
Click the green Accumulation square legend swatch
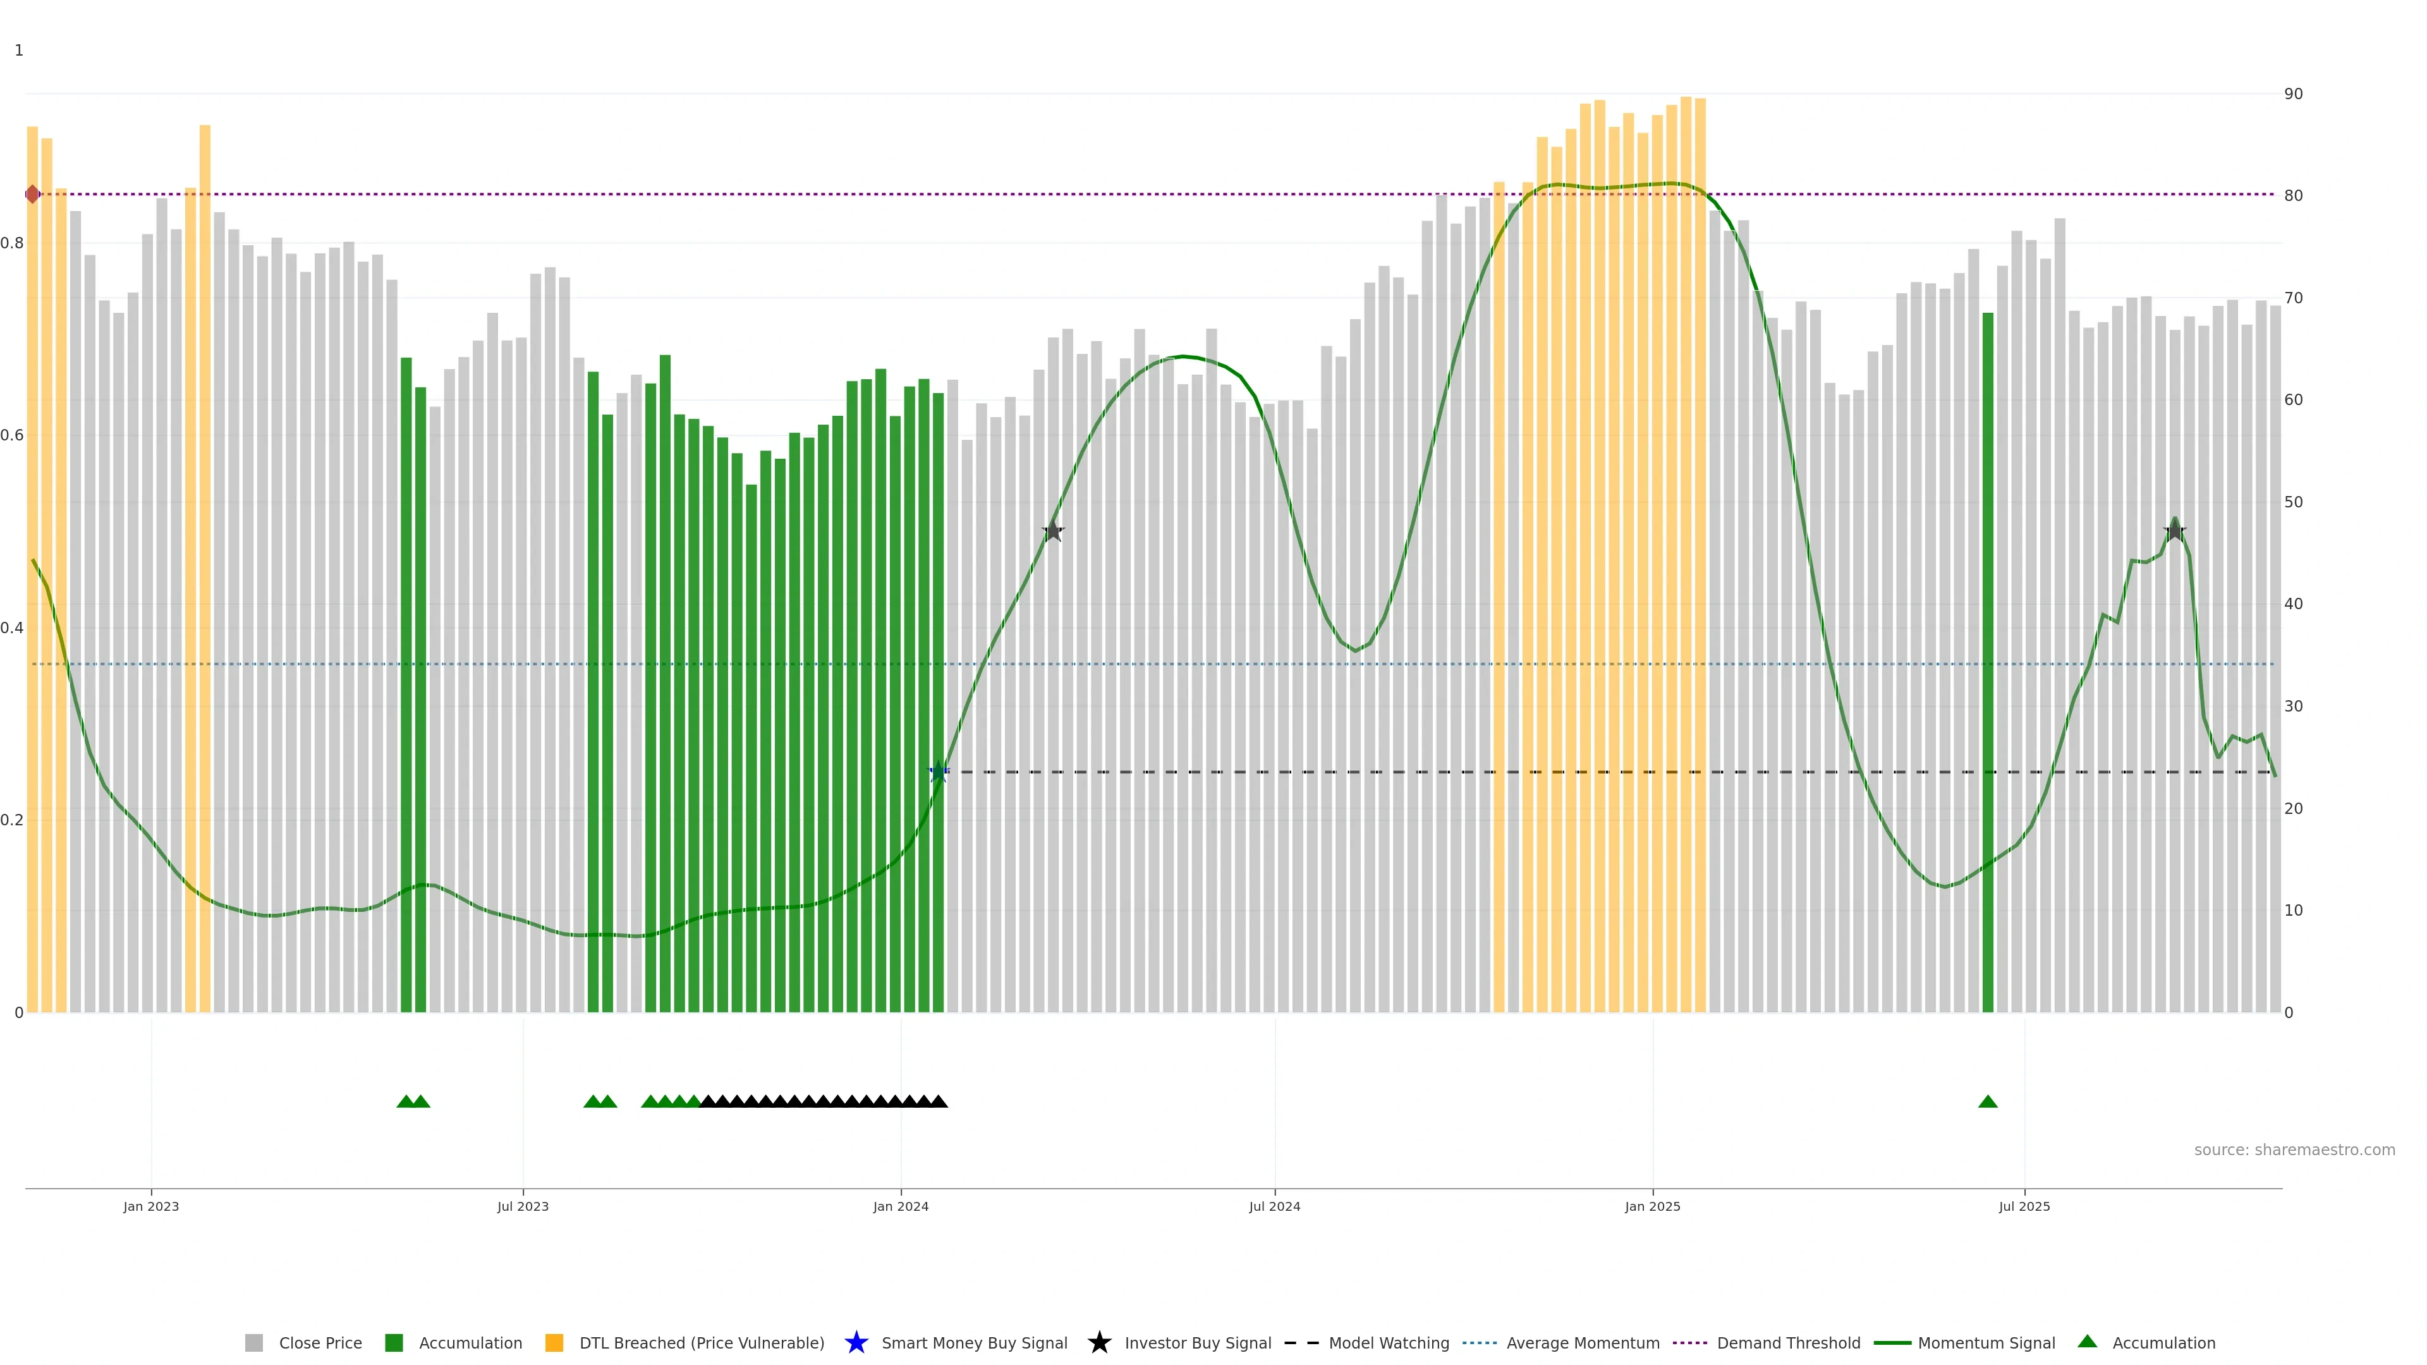(394, 1342)
